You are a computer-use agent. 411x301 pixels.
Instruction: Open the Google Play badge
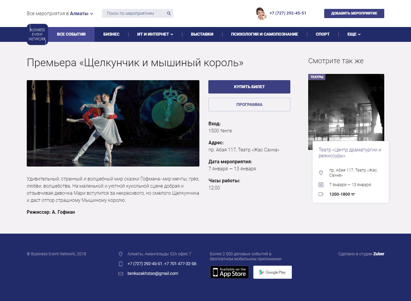272,272
